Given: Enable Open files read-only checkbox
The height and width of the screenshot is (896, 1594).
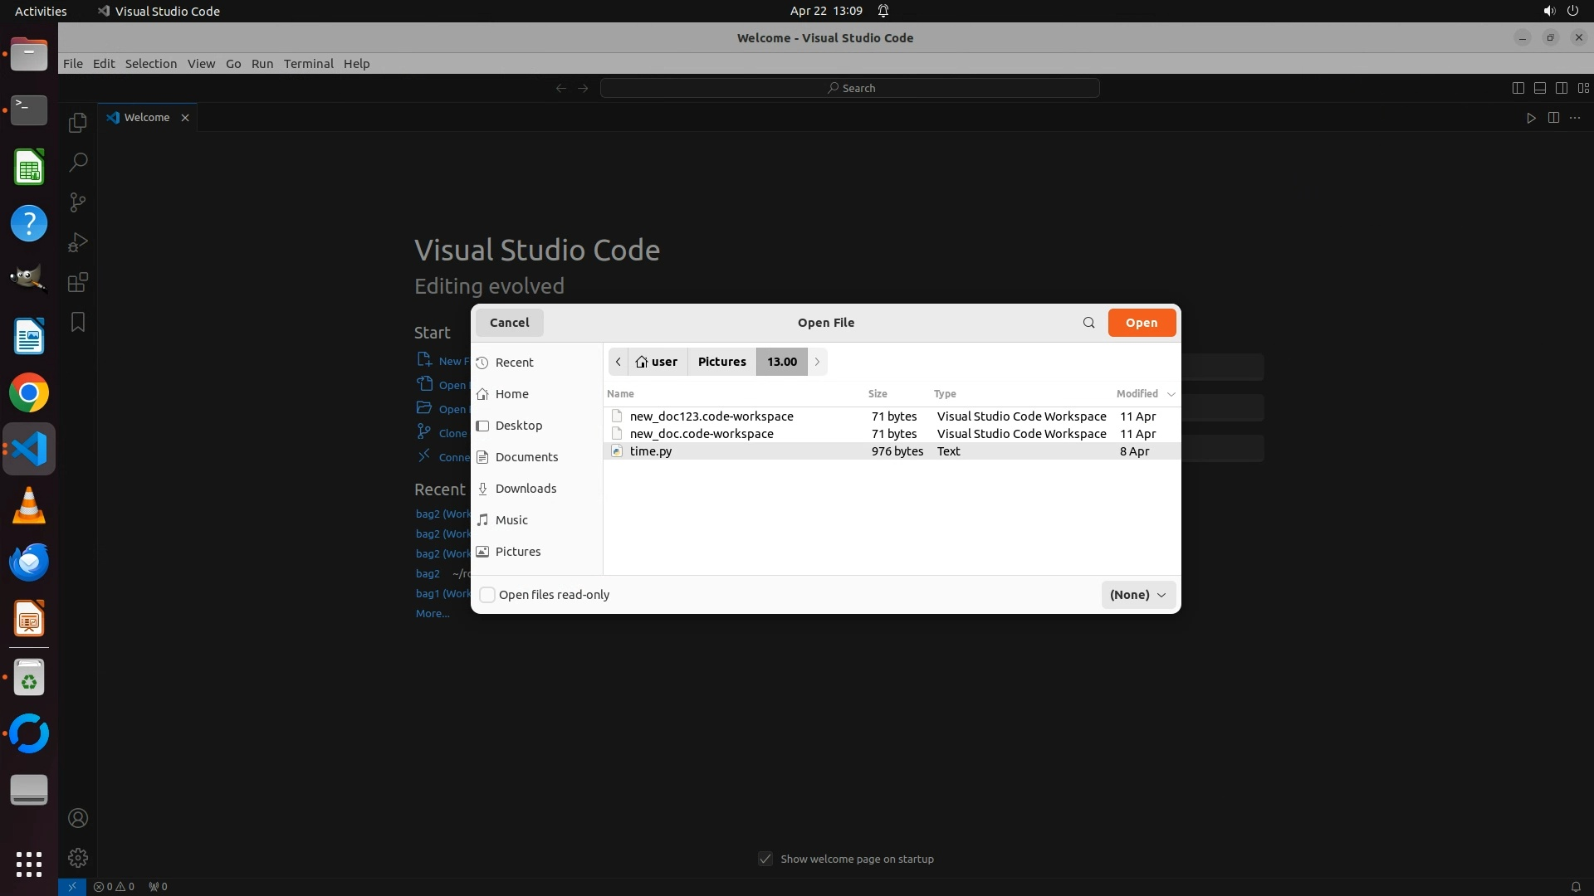Looking at the screenshot, I should pyautogui.click(x=488, y=595).
